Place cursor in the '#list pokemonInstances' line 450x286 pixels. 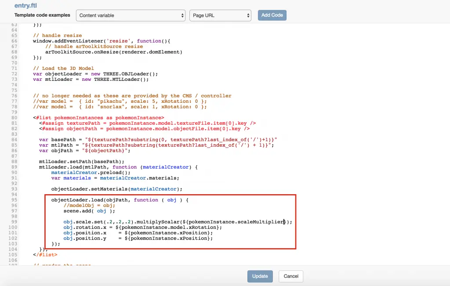[x=98, y=118]
